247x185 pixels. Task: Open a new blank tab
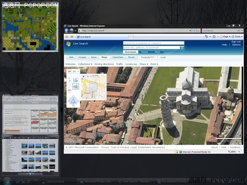(x=131, y=37)
